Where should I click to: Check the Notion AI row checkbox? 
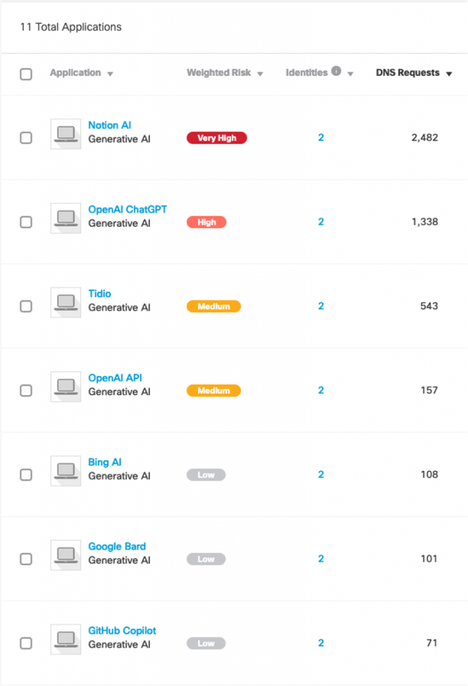point(26,138)
